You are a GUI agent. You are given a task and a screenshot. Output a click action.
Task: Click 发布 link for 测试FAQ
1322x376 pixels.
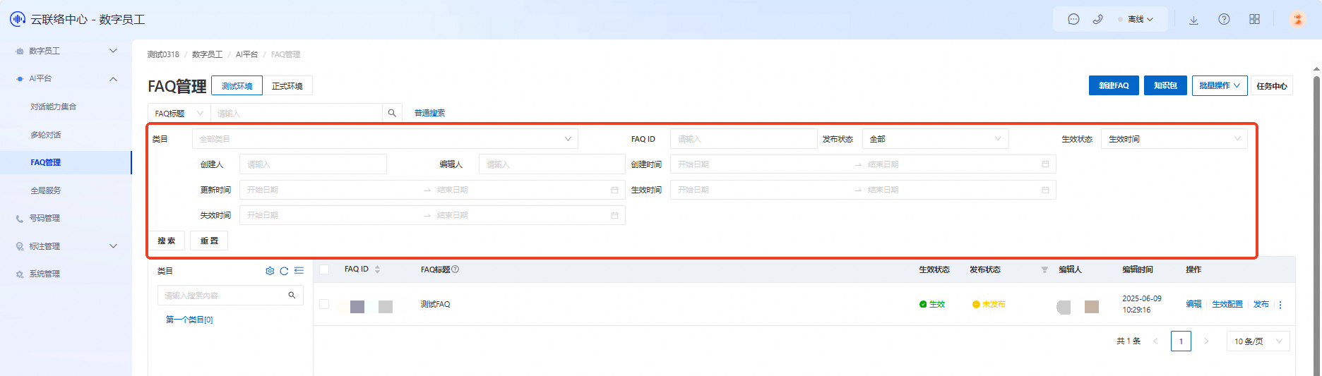pos(1261,304)
